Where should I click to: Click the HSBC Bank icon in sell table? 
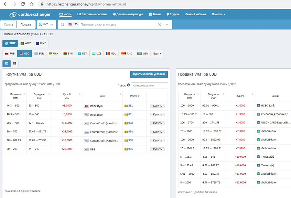pos(258,106)
